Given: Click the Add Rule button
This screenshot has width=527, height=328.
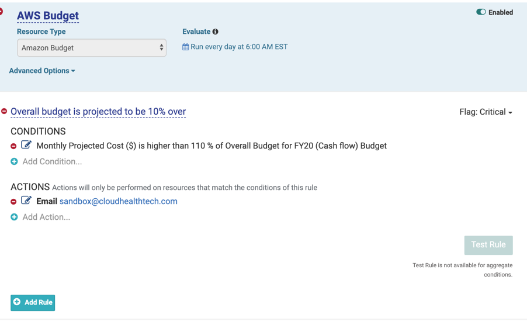Looking at the screenshot, I should pyautogui.click(x=33, y=302).
